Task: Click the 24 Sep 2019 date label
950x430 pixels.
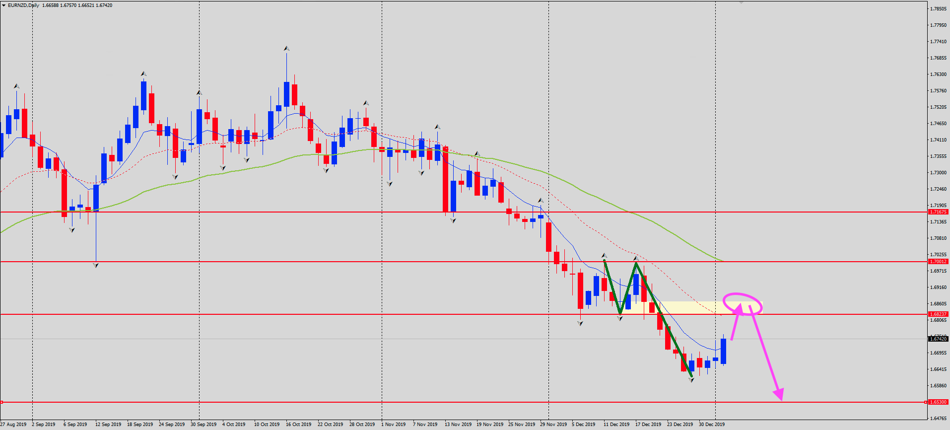Action: pos(172,425)
